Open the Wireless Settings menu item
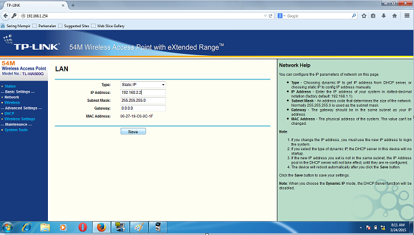The width and height of the screenshot is (414, 235). click(20, 119)
